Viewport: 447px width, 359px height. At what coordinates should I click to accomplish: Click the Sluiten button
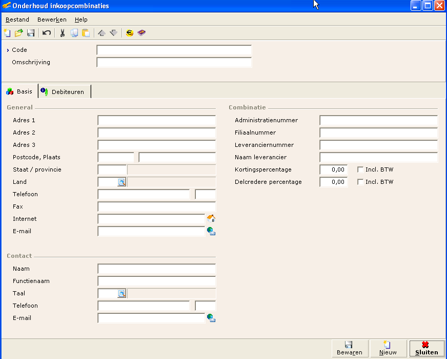[426, 348]
